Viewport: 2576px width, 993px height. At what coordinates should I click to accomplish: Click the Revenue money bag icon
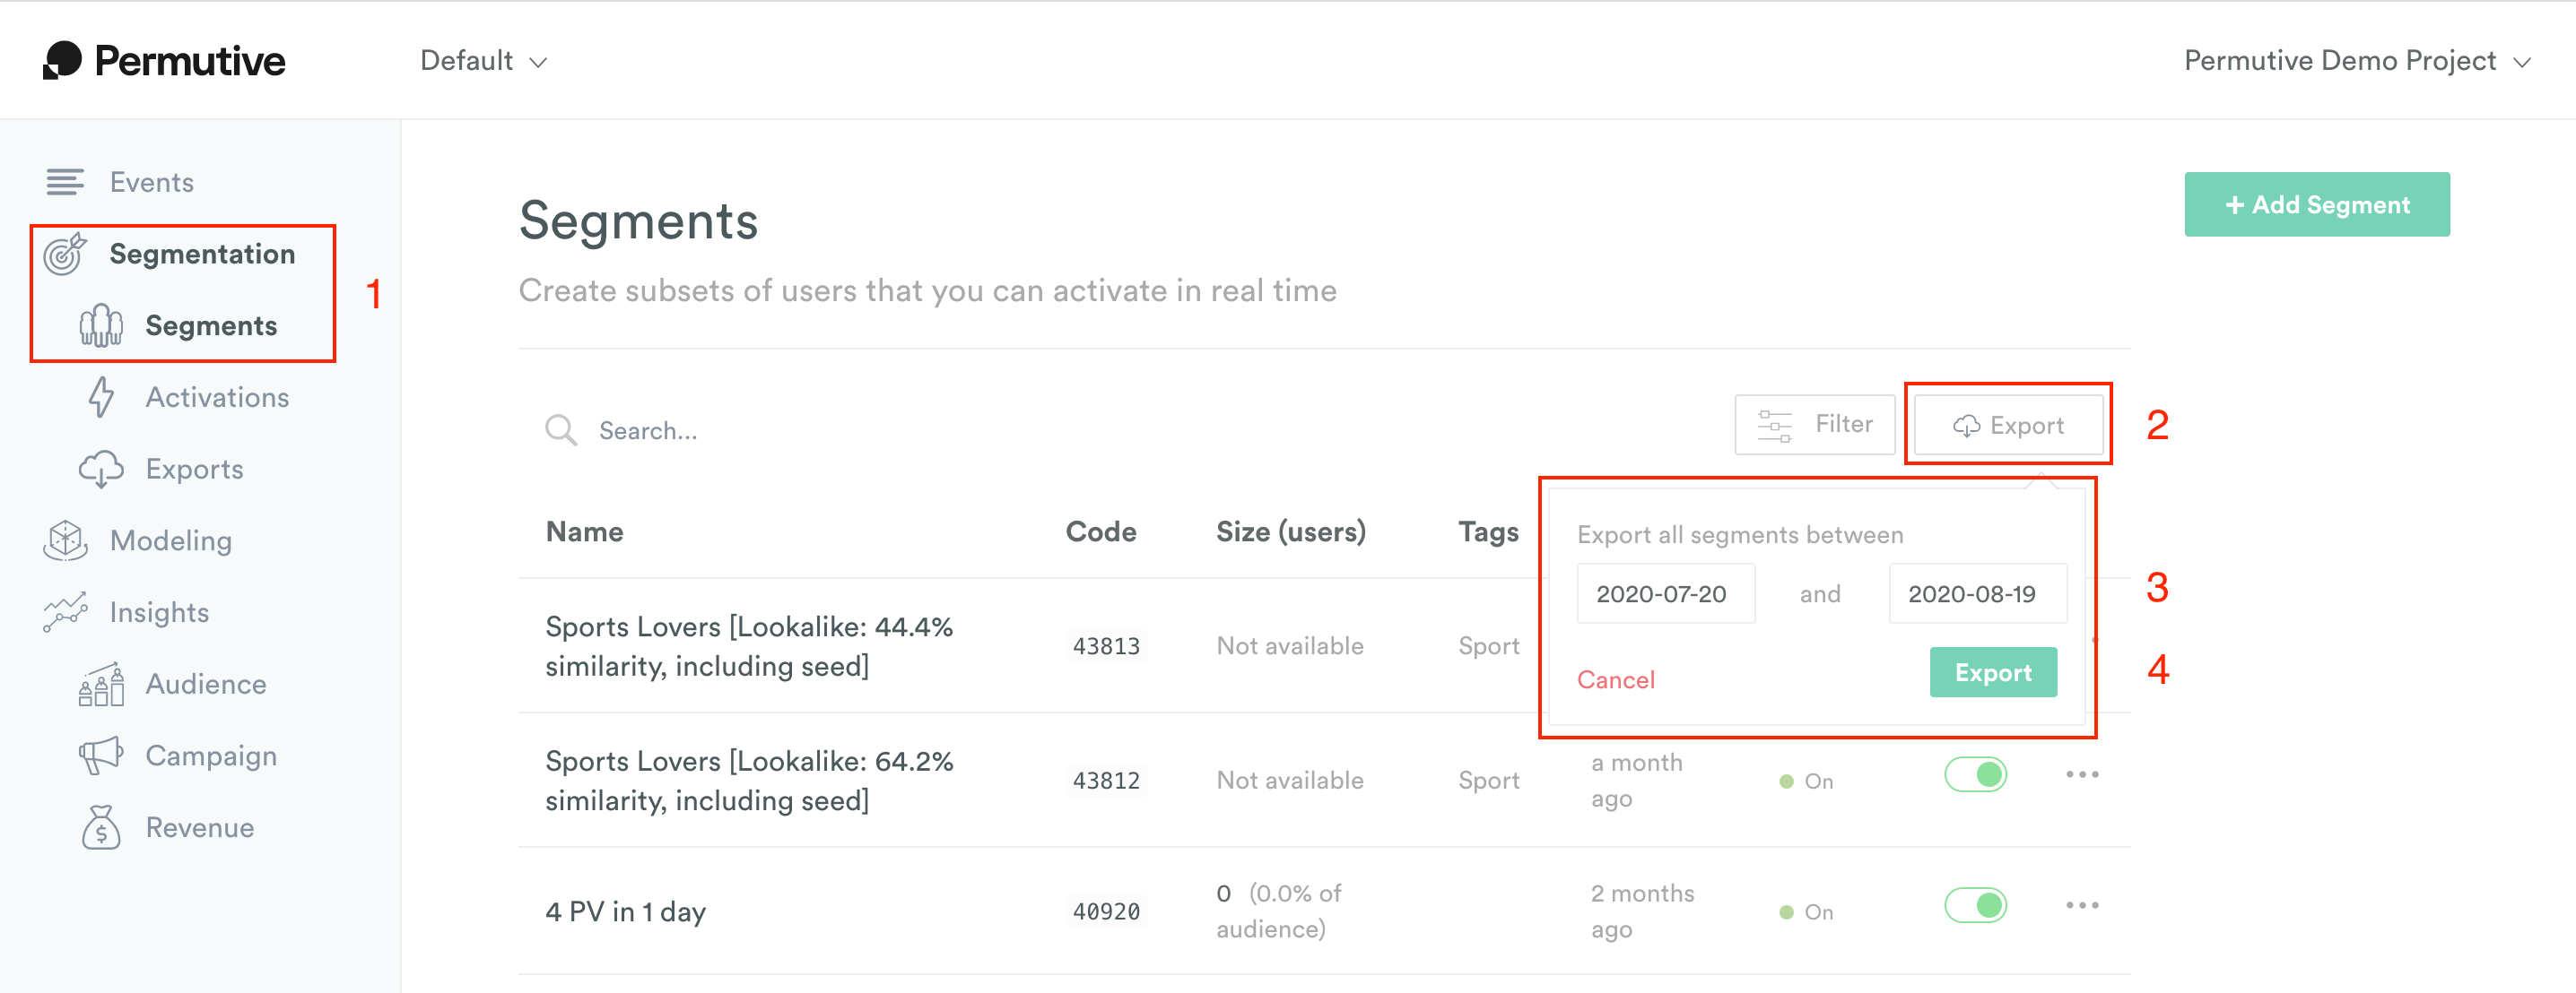(x=101, y=828)
